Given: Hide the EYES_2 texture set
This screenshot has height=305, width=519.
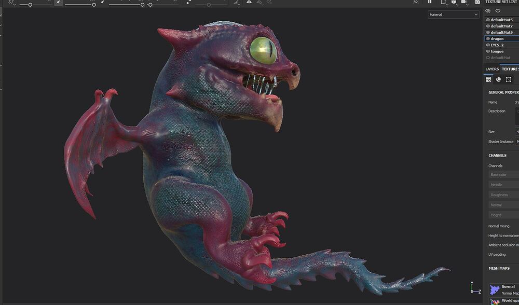Looking at the screenshot, I should click(487, 45).
